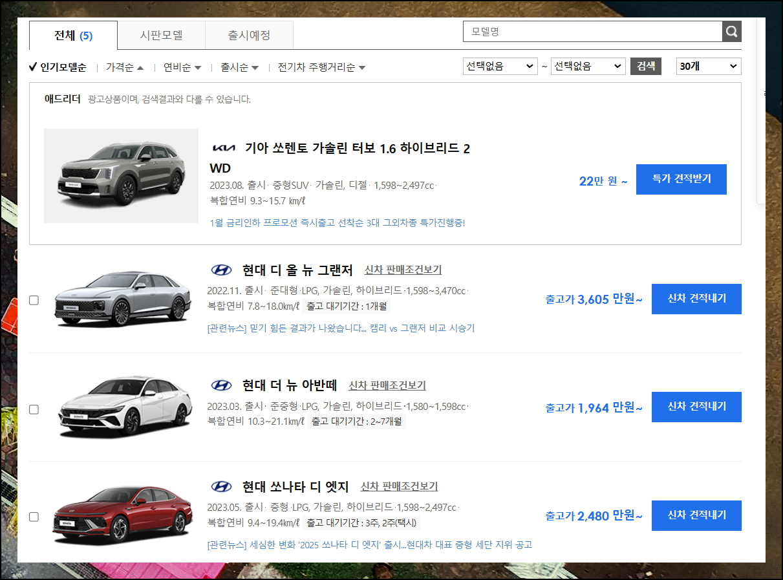Open the 2025 쏘나타 디 엣지 출시 news link
The image size is (783, 580).
[x=369, y=544]
